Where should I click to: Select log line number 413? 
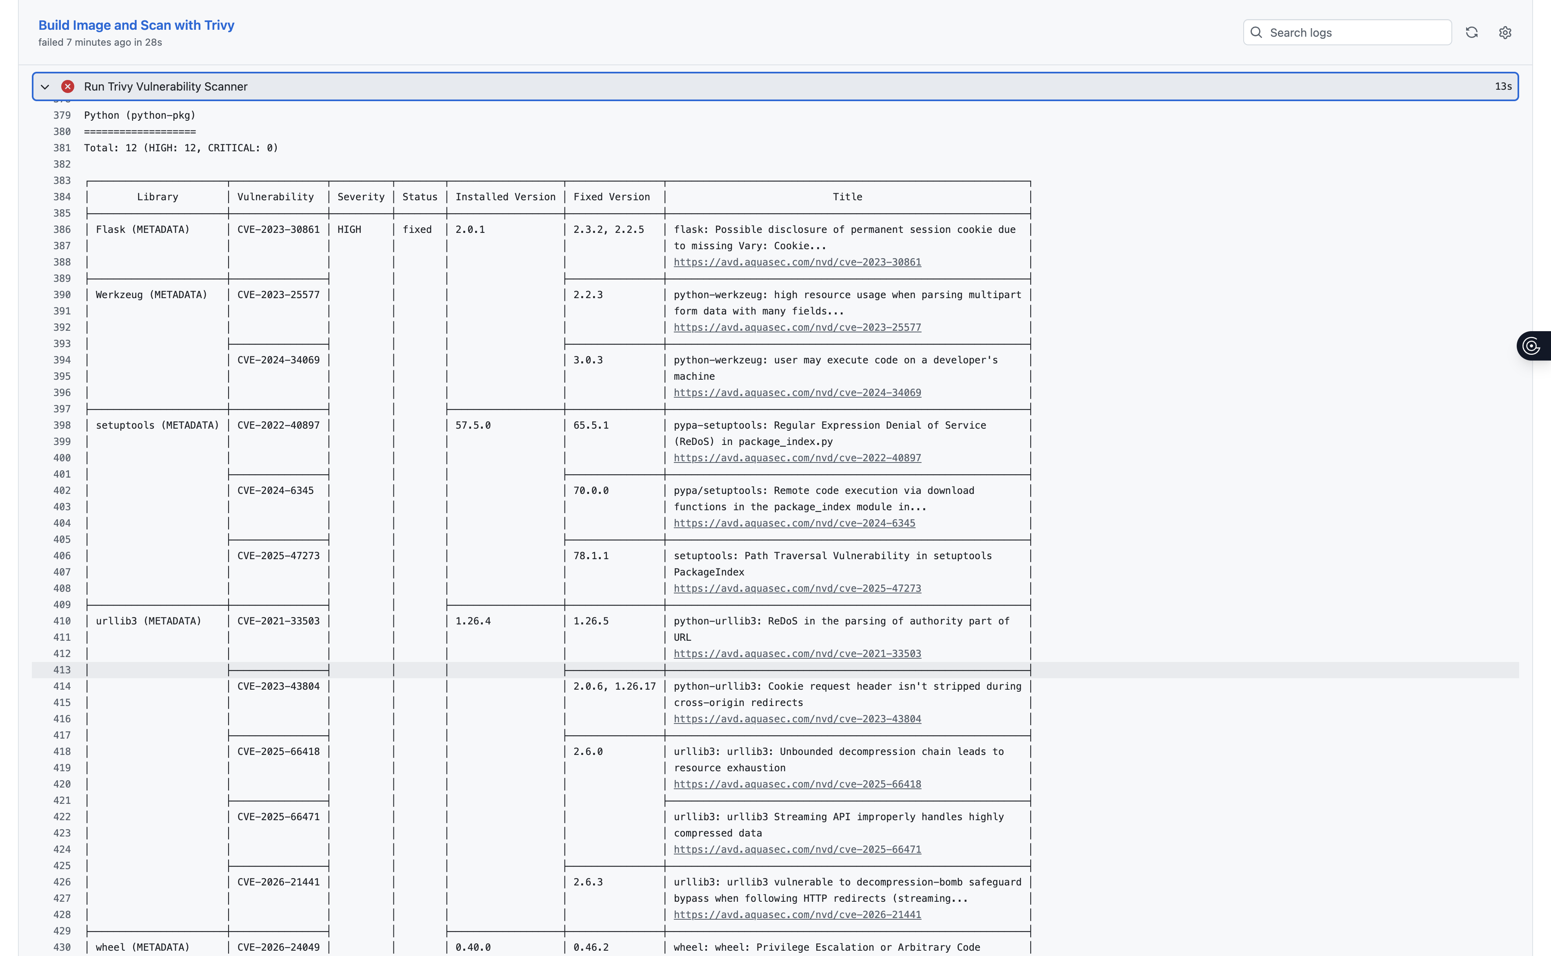click(62, 670)
